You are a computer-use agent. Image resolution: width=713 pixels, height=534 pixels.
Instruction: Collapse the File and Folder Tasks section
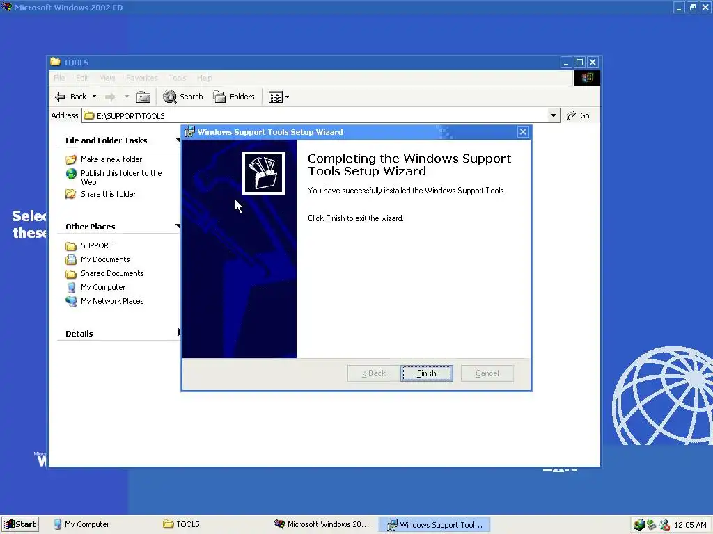pos(178,140)
